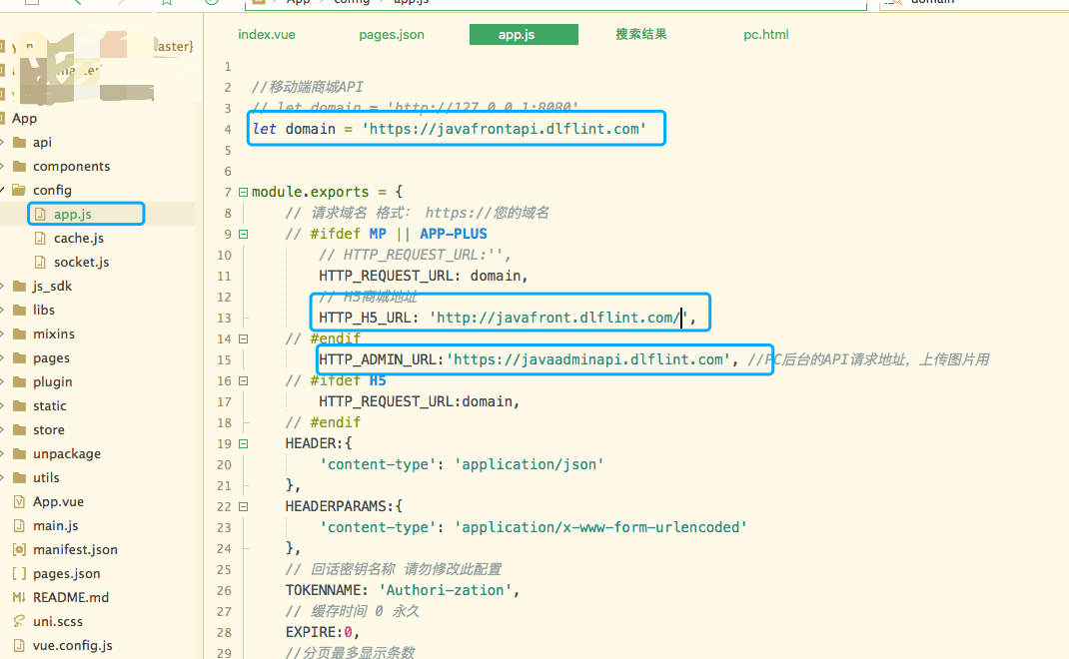Click the uni.scss Sass icon
Screen dimensions: 1069x659
coord(19,621)
